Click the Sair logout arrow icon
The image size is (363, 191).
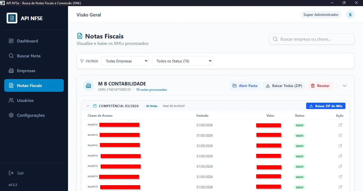pos(11,173)
